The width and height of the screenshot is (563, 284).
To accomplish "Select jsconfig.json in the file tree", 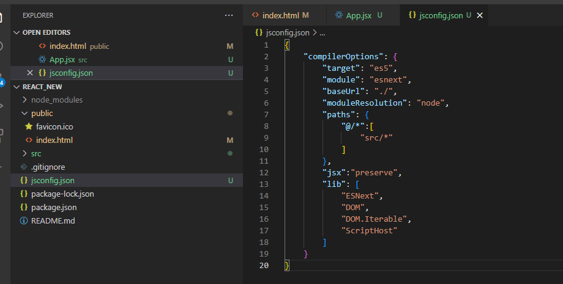I will (127, 181).
